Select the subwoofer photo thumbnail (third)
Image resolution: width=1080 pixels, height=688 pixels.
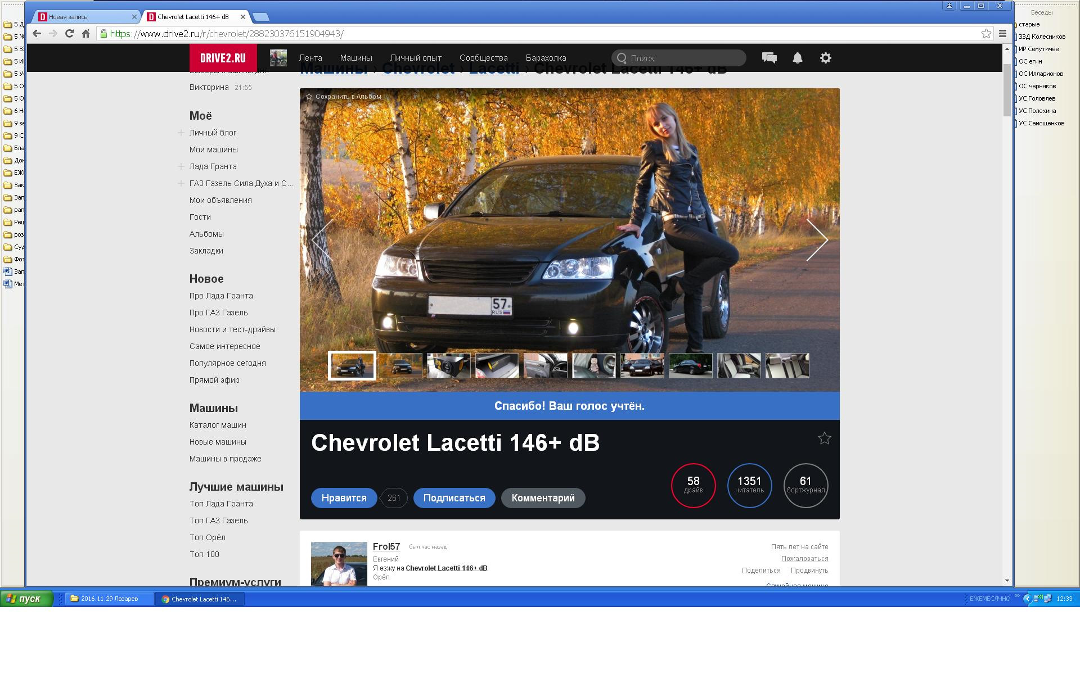[x=448, y=365]
